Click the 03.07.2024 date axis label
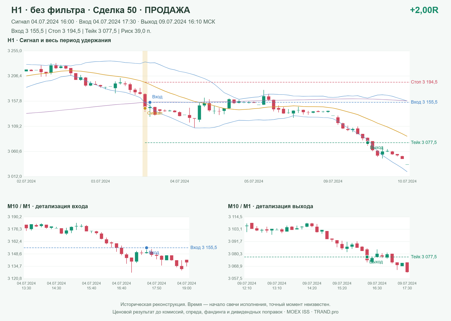451x321 pixels. click(x=100, y=181)
